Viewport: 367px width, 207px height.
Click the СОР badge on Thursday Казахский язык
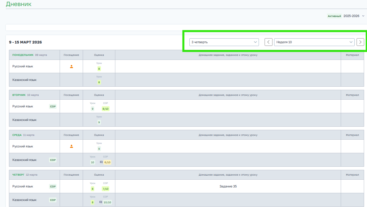click(x=53, y=200)
